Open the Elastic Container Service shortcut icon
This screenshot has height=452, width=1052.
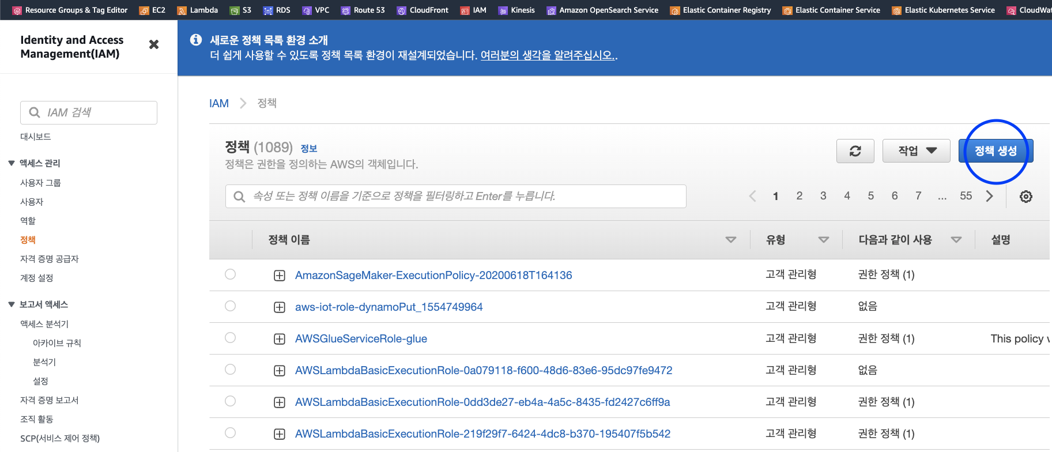point(787,10)
